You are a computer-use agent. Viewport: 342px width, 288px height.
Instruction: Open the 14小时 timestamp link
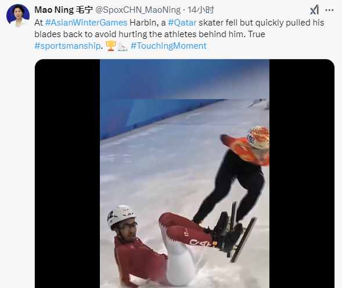201,10
